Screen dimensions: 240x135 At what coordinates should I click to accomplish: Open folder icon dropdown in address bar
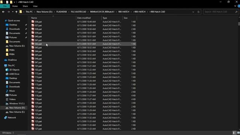click(21, 12)
